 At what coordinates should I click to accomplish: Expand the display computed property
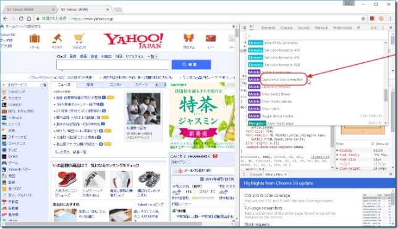pos(337,150)
